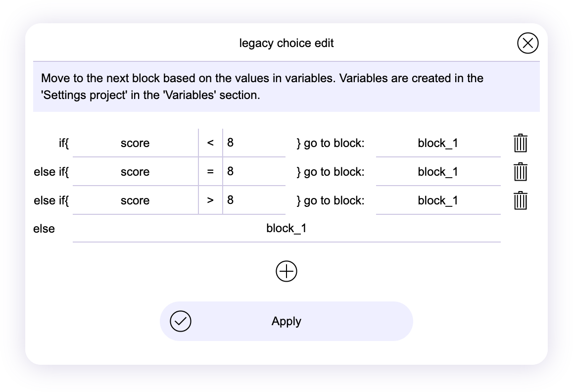
Task: Delete the first if condition row
Action: [x=520, y=144]
